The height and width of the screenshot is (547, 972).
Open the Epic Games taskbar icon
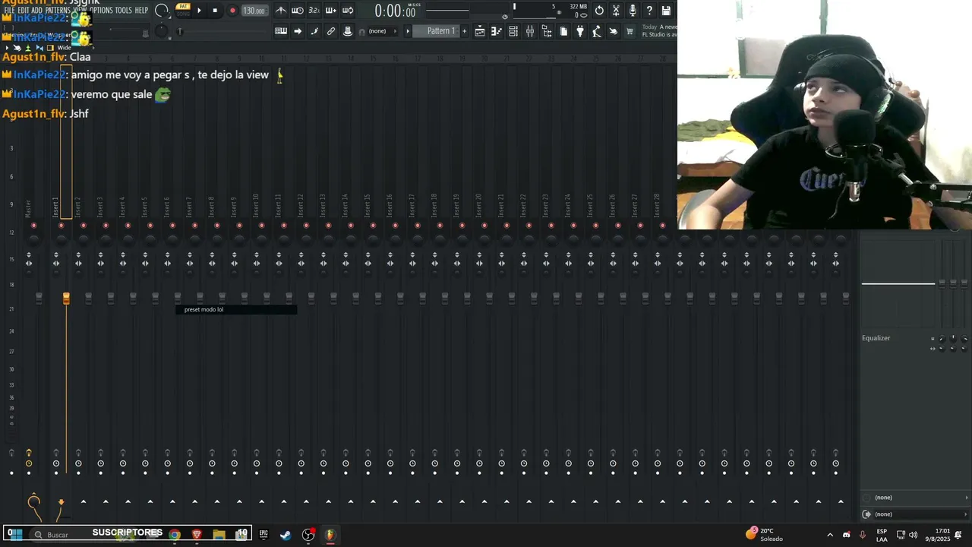(x=264, y=535)
